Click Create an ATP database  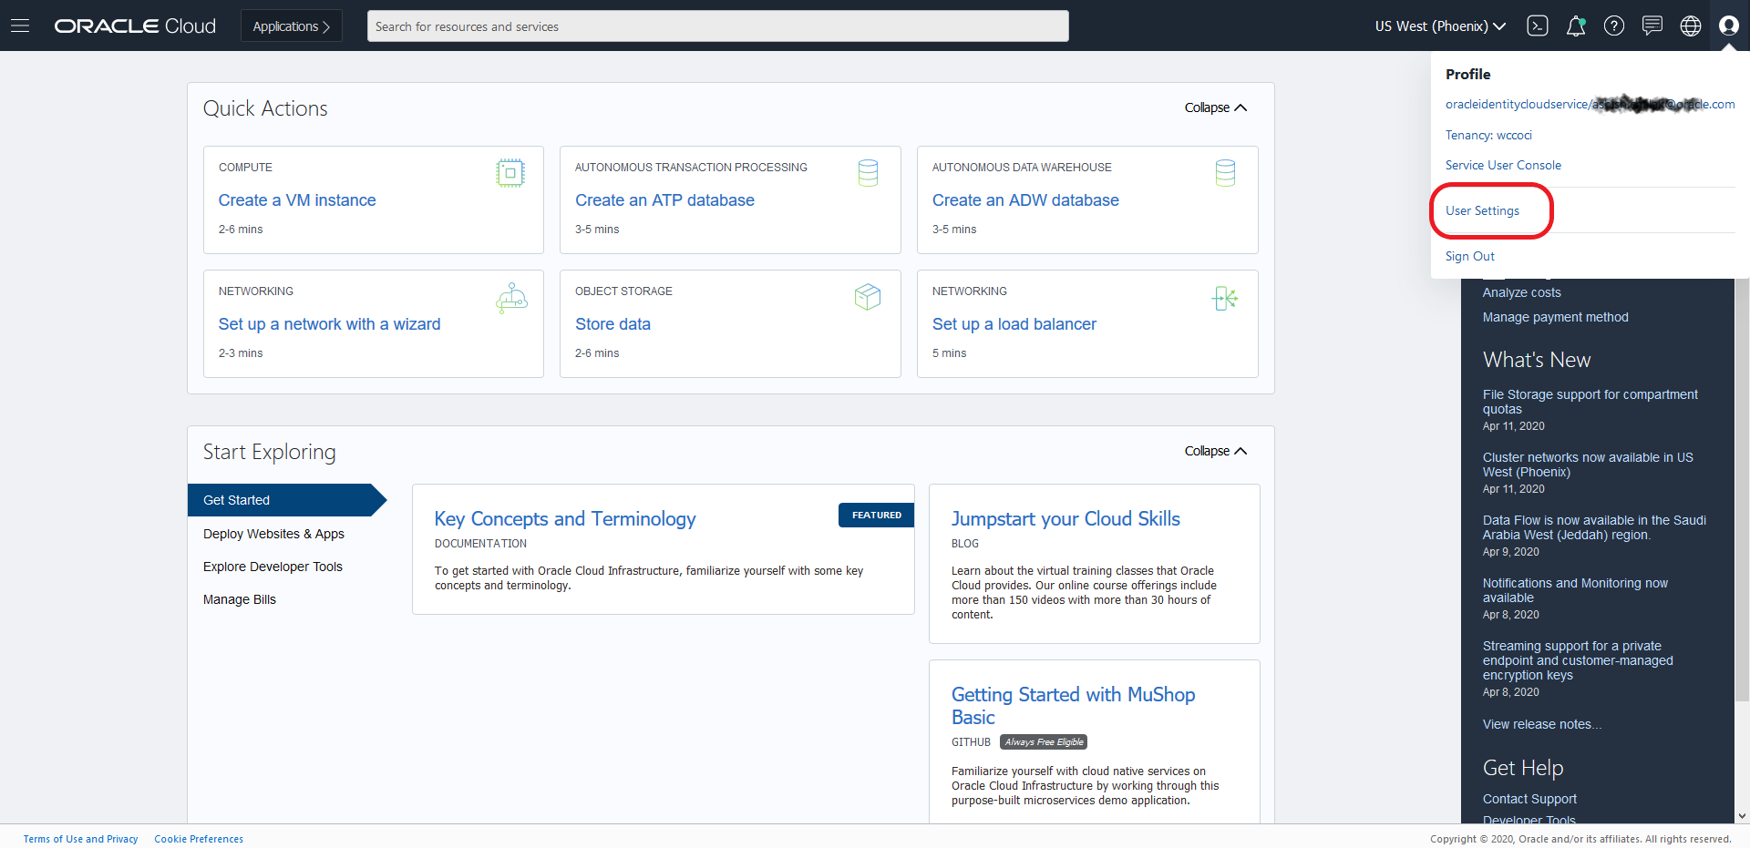664,200
